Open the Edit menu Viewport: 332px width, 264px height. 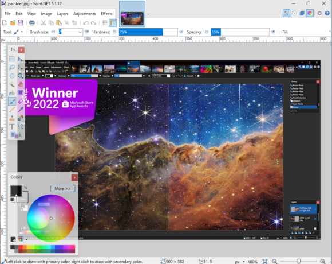[x=19, y=14]
